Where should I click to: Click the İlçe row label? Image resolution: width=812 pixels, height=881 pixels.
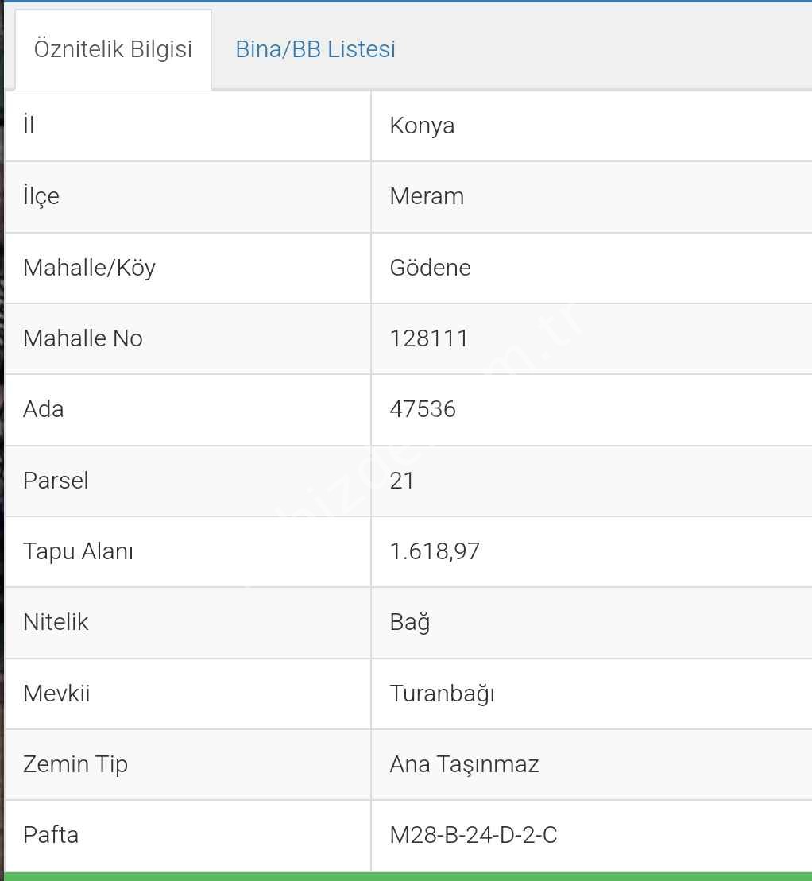pos(41,196)
